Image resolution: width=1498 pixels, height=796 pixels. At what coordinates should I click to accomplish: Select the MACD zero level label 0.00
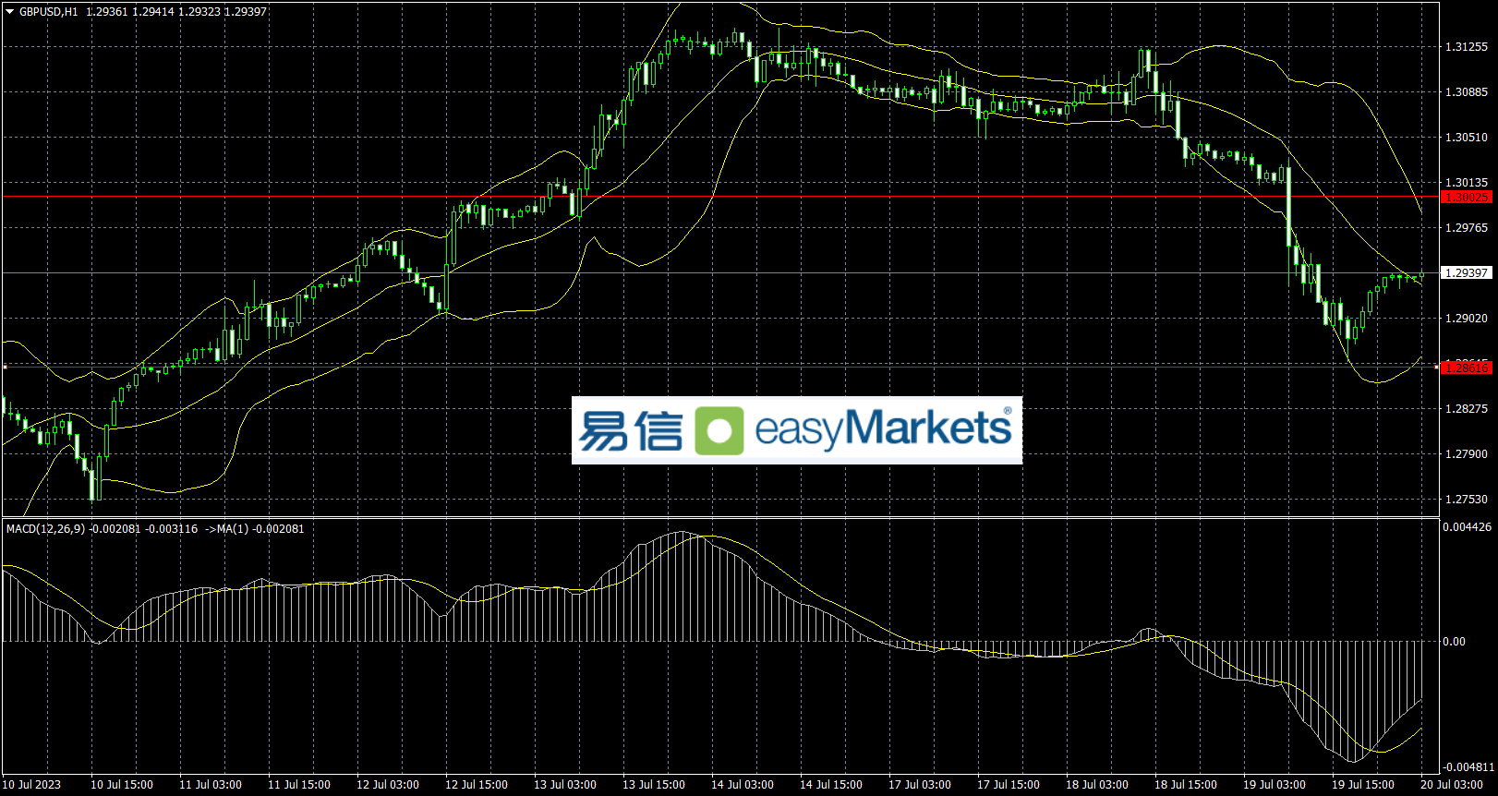tap(1455, 642)
